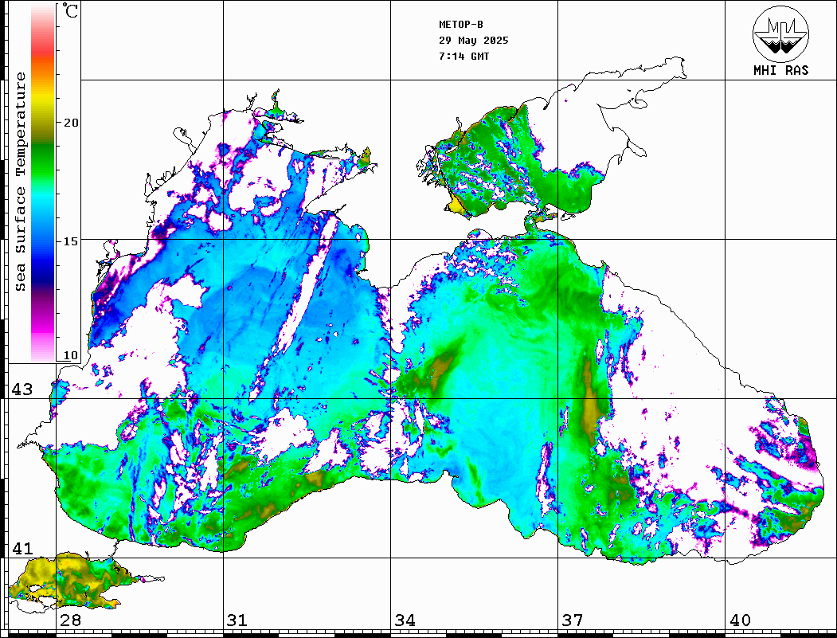Click the MHI RAS logo emblem

point(780,34)
